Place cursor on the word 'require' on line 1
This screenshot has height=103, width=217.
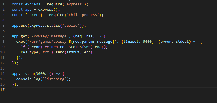click(54, 4)
